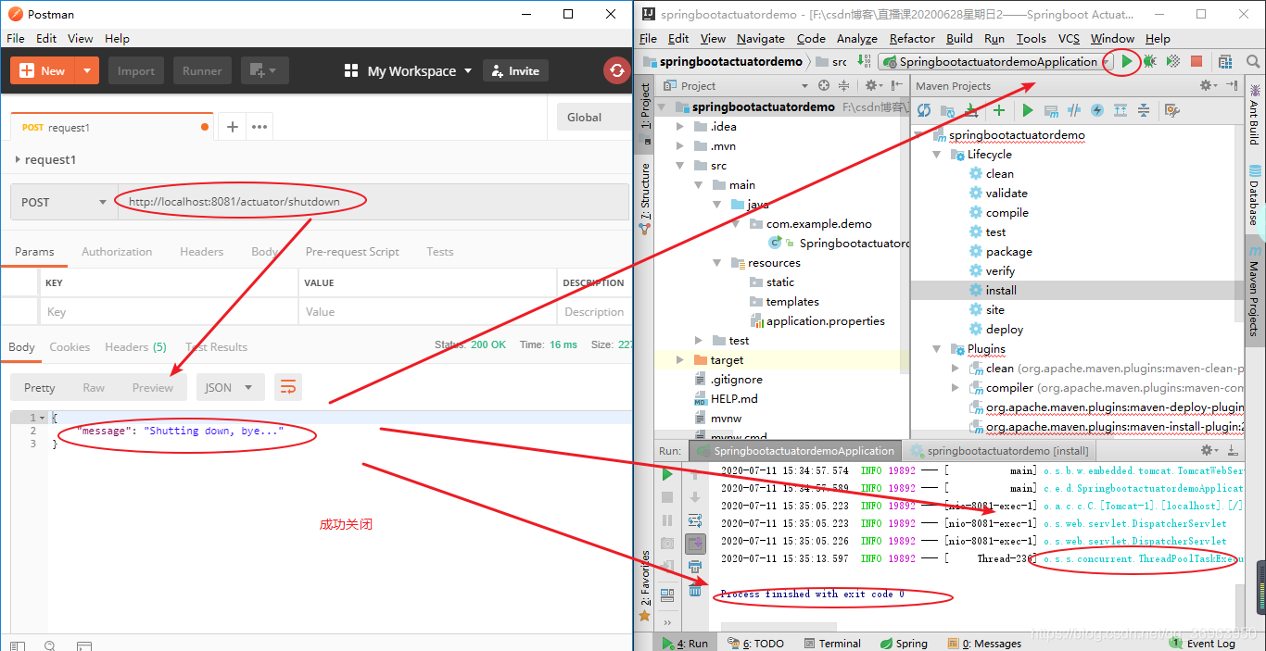The width and height of the screenshot is (1266, 651).
Task: Collapse all icon in Maven toolbar
Action: click(1144, 110)
